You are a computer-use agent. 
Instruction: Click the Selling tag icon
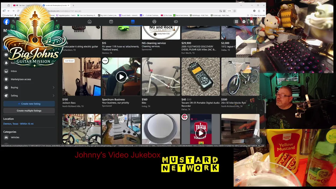pyautogui.click(x=6, y=96)
